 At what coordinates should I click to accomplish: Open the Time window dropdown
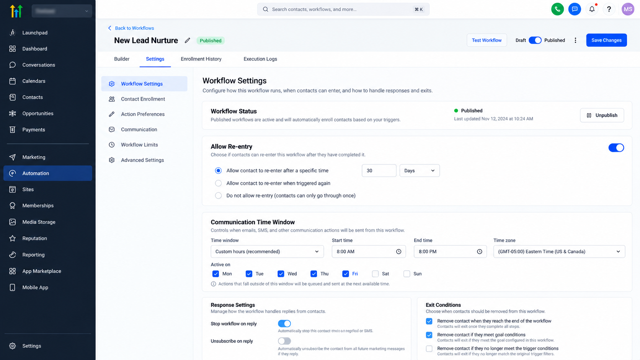pos(267,252)
